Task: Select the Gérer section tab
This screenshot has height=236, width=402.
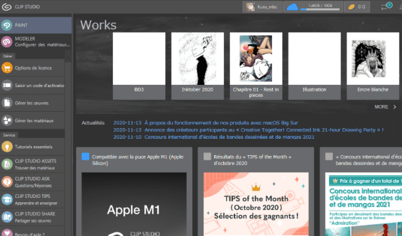Action: tap(8, 56)
